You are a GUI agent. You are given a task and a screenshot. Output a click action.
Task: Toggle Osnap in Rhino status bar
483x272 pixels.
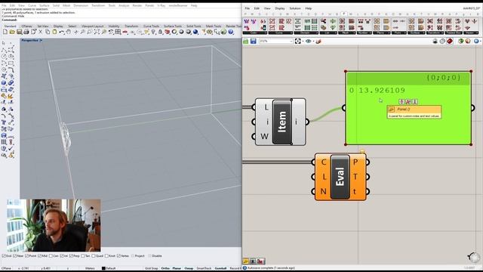[189, 268]
